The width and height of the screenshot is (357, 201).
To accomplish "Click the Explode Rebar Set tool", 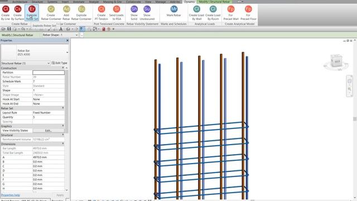I will [32, 13].
